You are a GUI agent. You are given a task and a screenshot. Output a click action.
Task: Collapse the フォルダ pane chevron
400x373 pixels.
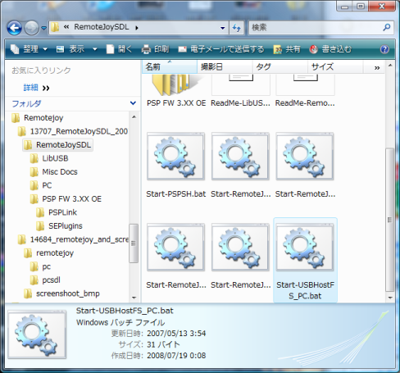point(133,103)
